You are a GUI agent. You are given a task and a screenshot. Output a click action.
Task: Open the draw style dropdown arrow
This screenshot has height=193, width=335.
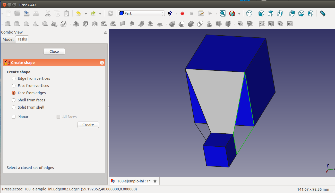coord(239,14)
